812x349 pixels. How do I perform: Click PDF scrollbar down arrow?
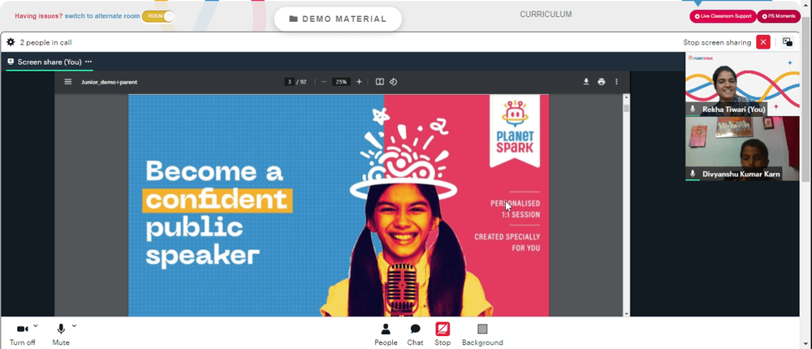[626, 313]
